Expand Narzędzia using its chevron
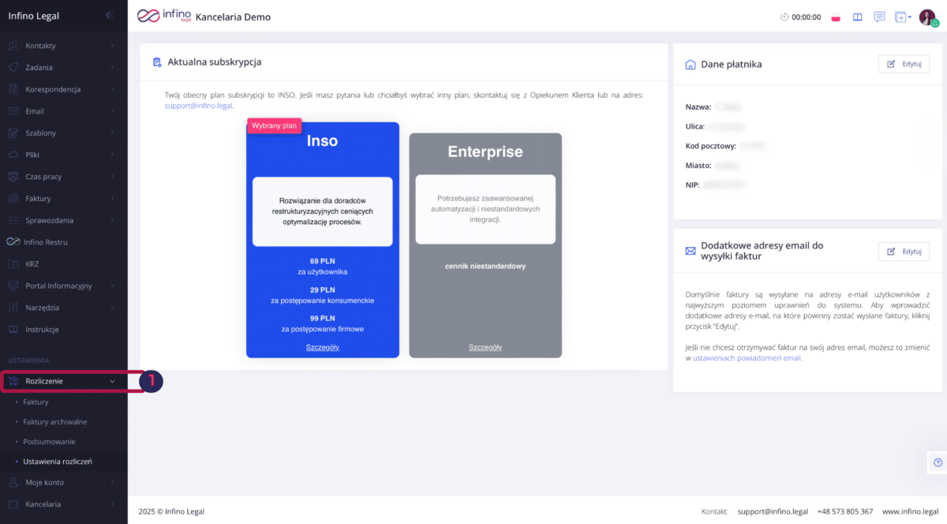This screenshot has width=947, height=524. click(113, 308)
